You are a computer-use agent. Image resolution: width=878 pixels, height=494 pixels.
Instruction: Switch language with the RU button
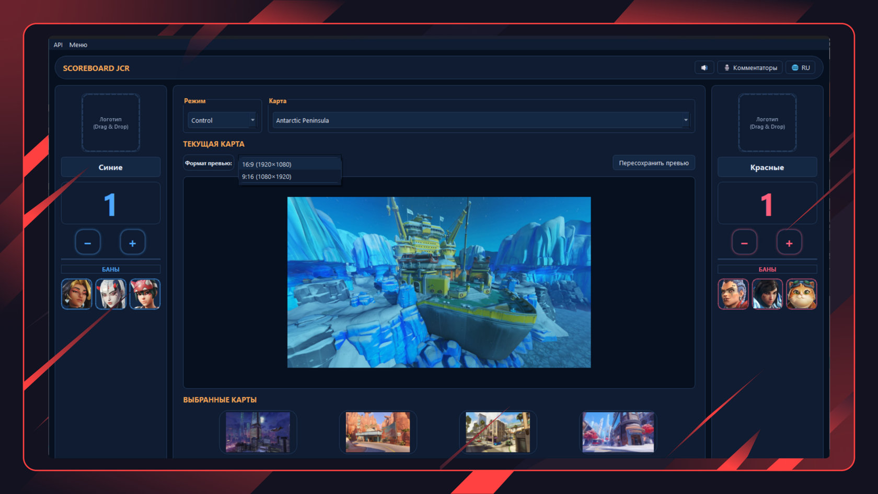(800, 68)
